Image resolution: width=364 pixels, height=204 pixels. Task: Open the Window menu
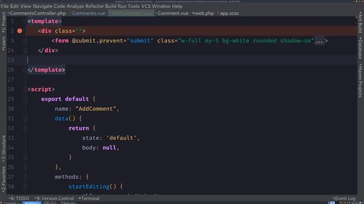click(x=162, y=6)
